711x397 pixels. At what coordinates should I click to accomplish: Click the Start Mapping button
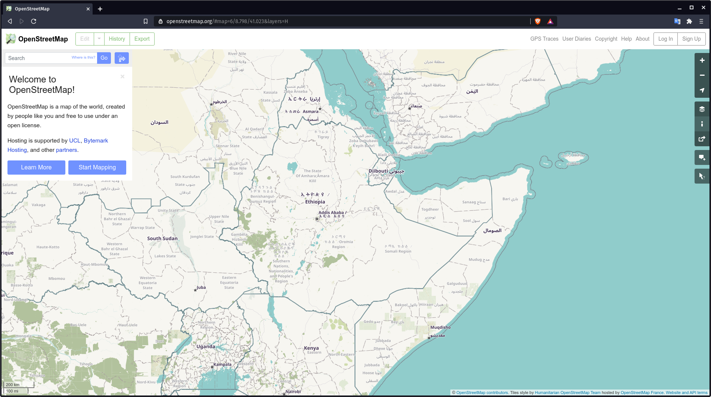point(97,168)
